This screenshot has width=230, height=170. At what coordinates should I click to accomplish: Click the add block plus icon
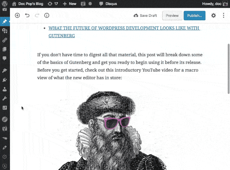(x=17, y=16)
